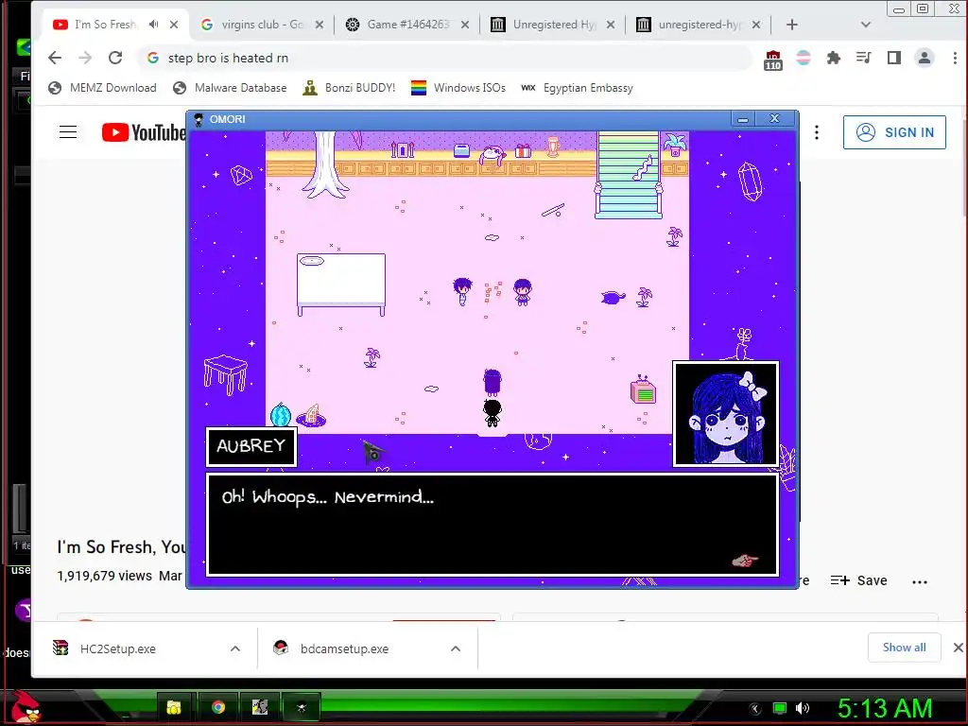Click the YouTube logo
This screenshot has width=968, height=726.
tap(144, 132)
